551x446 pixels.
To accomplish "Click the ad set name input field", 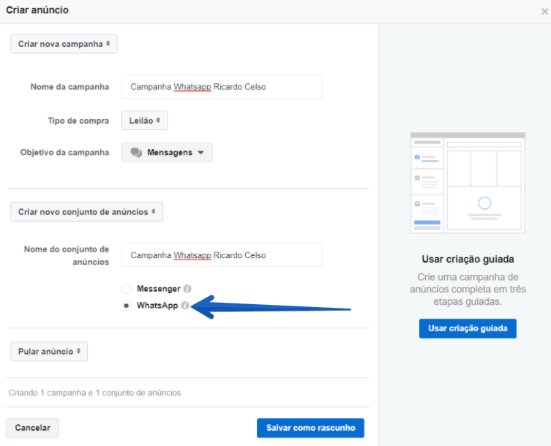I will 222,255.
